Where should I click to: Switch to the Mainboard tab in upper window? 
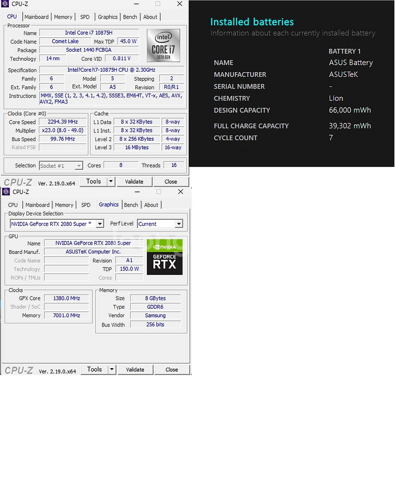coord(37,17)
